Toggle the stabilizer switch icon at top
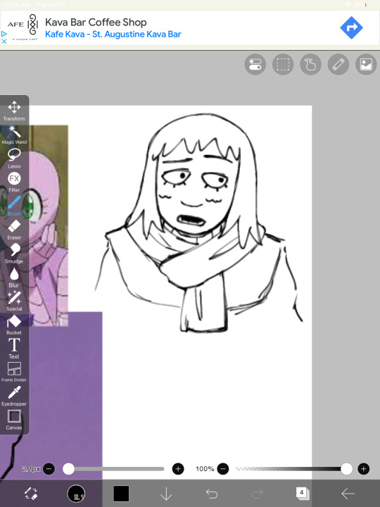The height and width of the screenshot is (507, 380). [255, 64]
